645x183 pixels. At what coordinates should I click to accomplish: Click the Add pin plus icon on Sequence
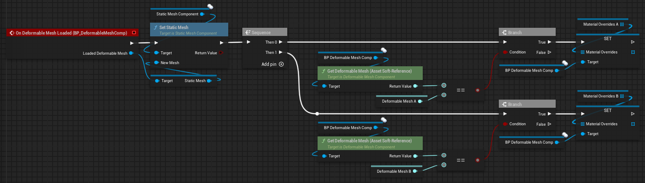click(x=281, y=64)
